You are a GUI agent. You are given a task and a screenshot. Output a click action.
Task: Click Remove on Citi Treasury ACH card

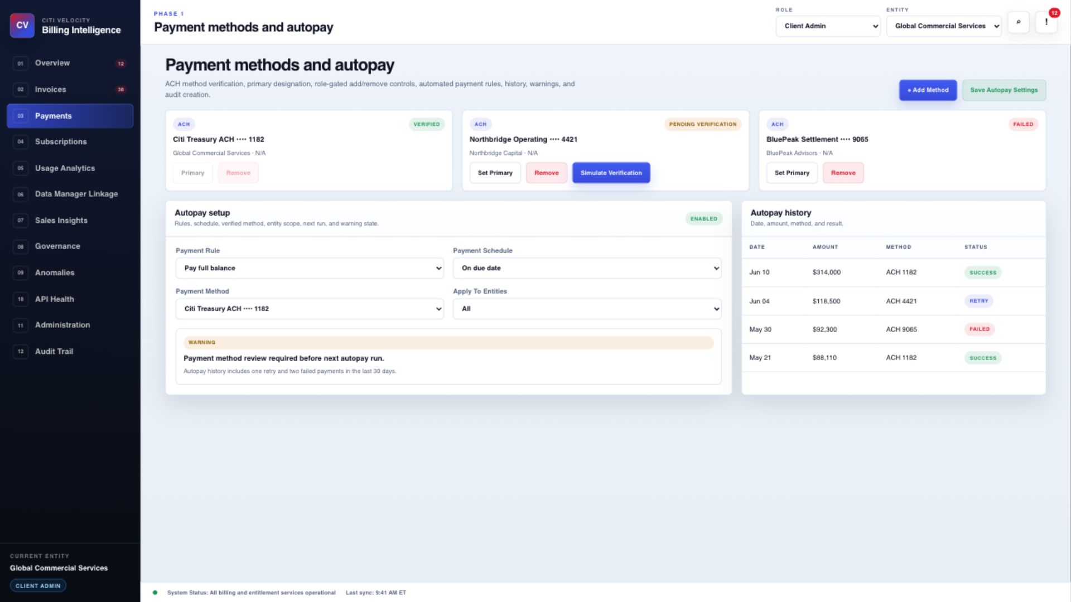pyautogui.click(x=238, y=173)
